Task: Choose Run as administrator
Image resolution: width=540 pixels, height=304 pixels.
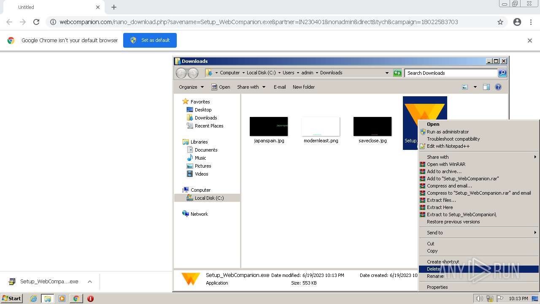Action: click(x=479, y=132)
